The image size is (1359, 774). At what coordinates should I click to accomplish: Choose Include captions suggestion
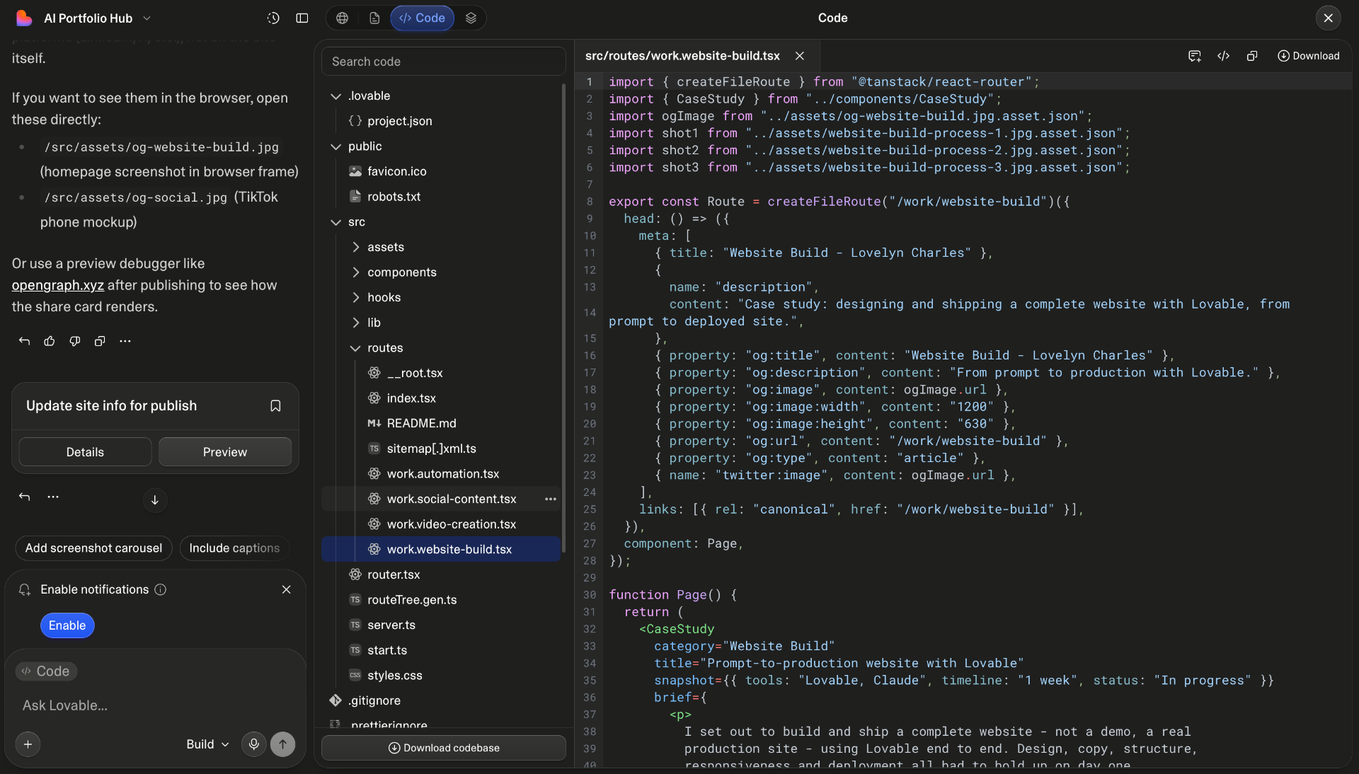pyautogui.click(x=234, y=548)
